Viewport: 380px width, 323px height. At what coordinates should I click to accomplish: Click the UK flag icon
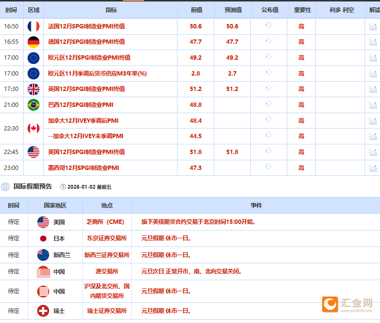[33, 89]
